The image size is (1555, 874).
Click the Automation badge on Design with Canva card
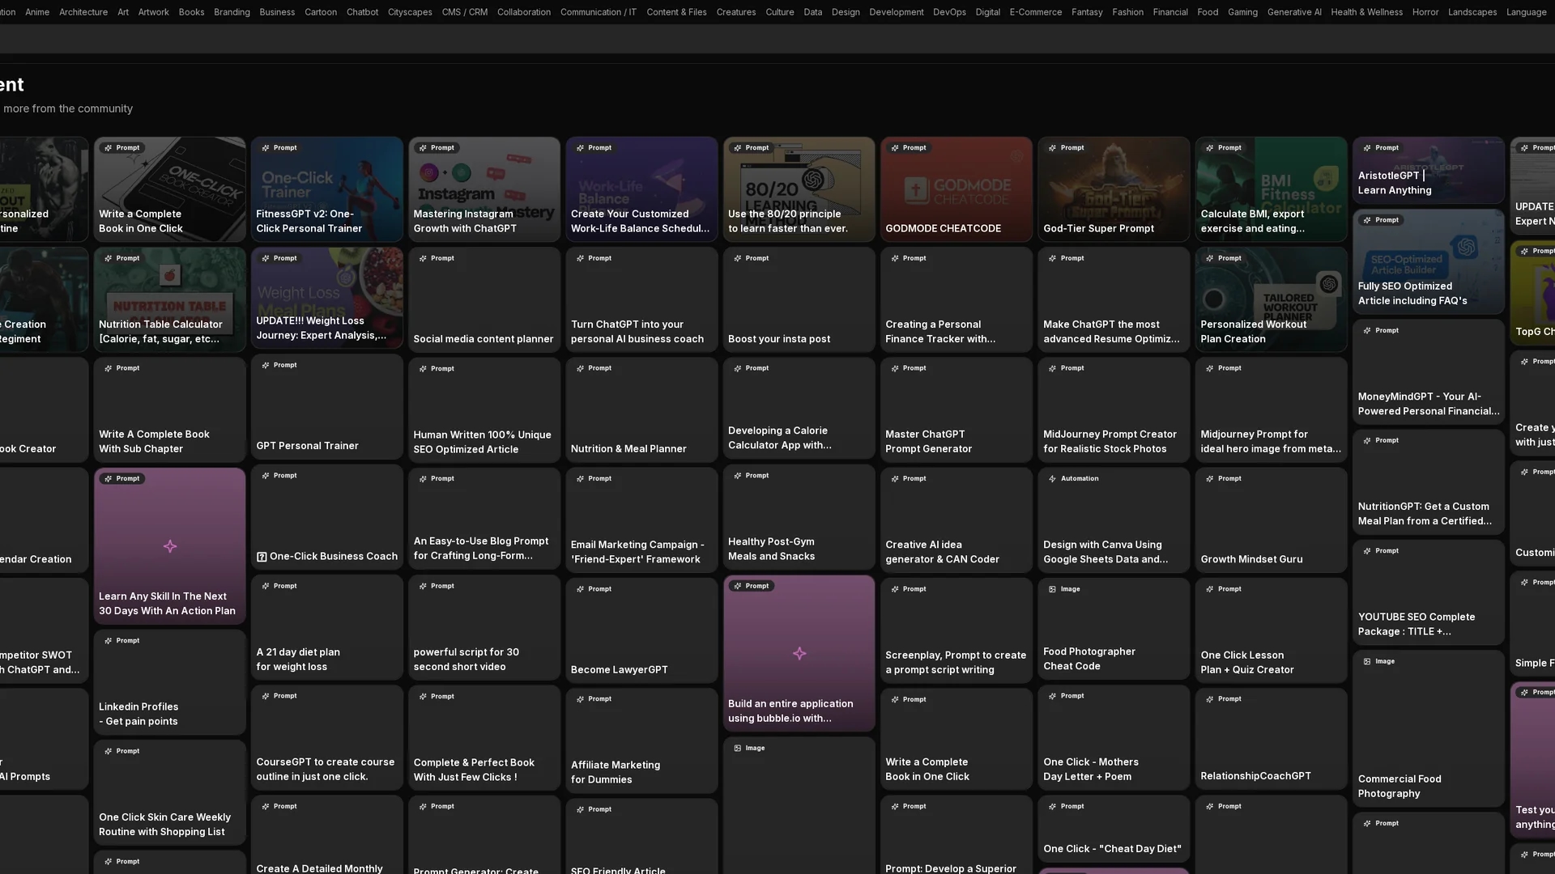(1074, 479)
